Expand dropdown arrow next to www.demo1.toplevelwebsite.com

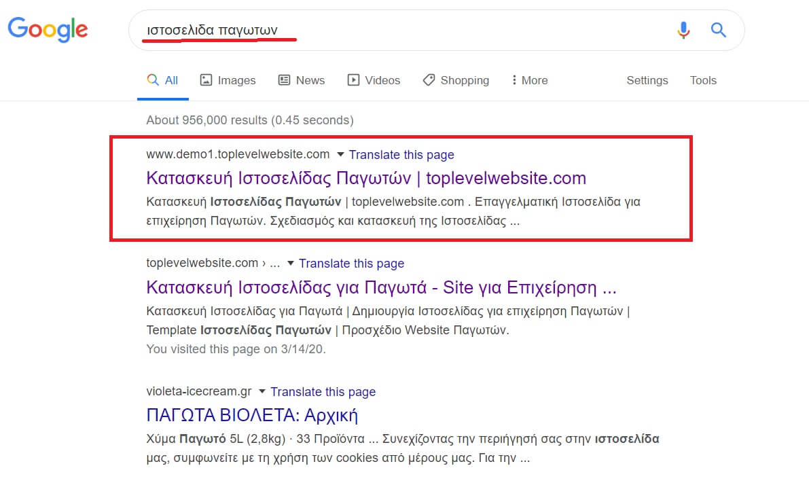(x=340, y=154)
